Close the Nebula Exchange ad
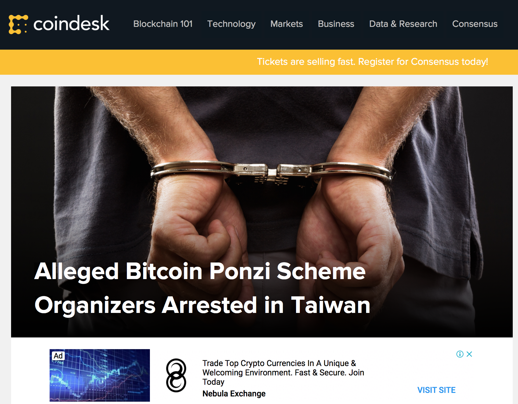Viewport: 518px width, 404px height. tap(469, 354)
